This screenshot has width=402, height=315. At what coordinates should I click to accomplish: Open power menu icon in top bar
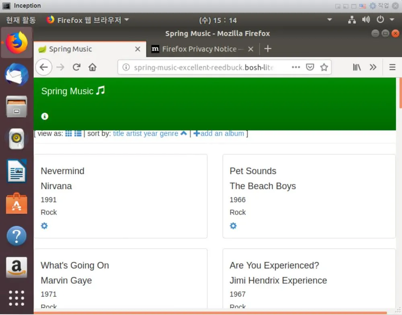coord(380,19)
